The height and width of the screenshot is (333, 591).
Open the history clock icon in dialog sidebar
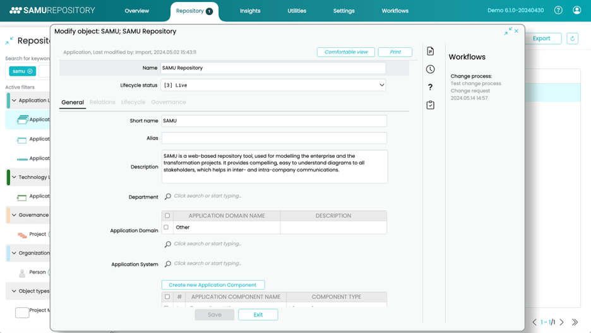[431, 69]
